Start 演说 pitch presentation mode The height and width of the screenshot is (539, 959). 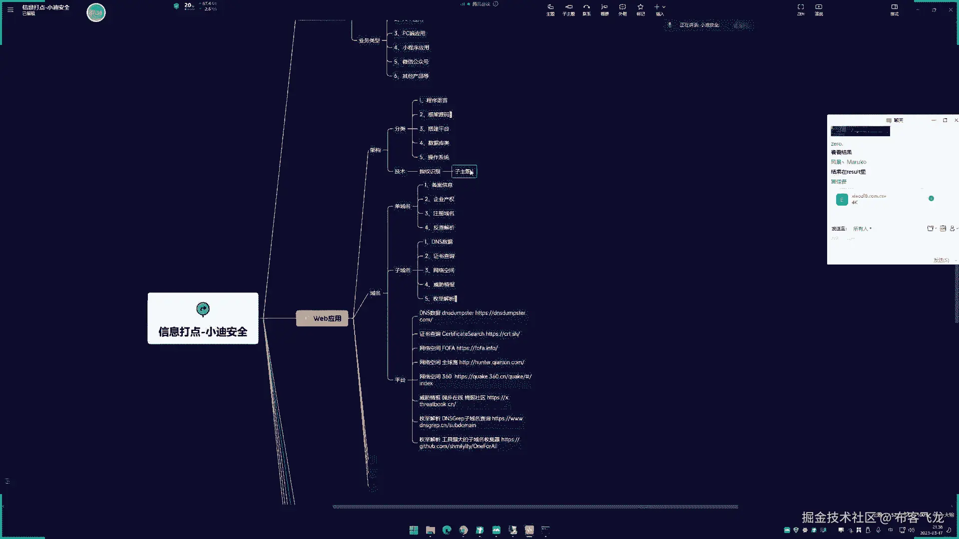click(819, 9)
